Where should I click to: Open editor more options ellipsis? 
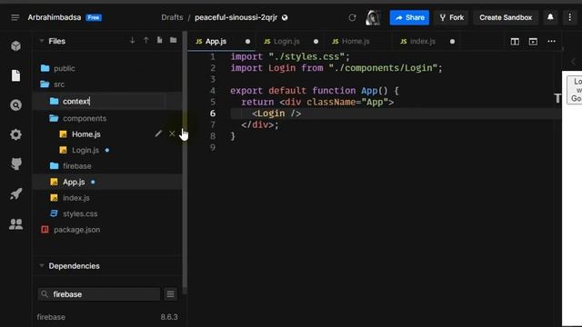tap(552, 41)
